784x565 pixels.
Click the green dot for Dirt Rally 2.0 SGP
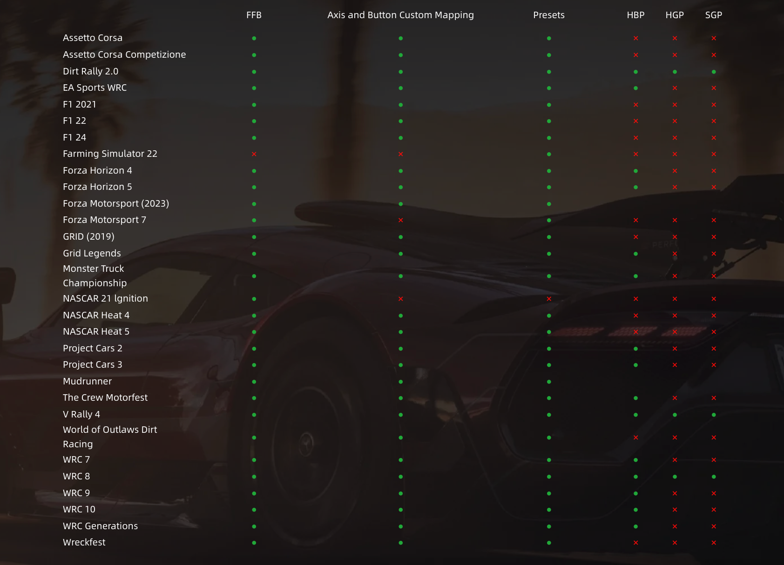[x=714, y=72]
